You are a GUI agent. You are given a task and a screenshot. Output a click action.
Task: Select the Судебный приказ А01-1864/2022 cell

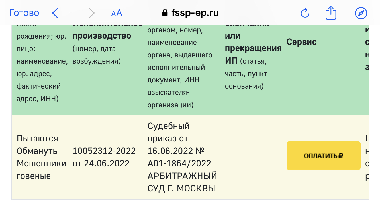pos(182,157)
